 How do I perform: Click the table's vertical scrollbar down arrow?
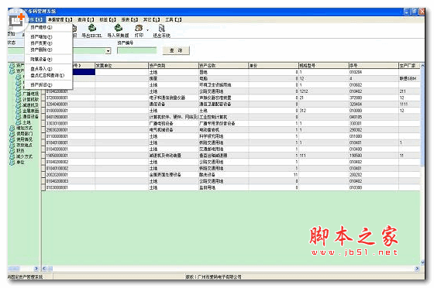(422, 262)
